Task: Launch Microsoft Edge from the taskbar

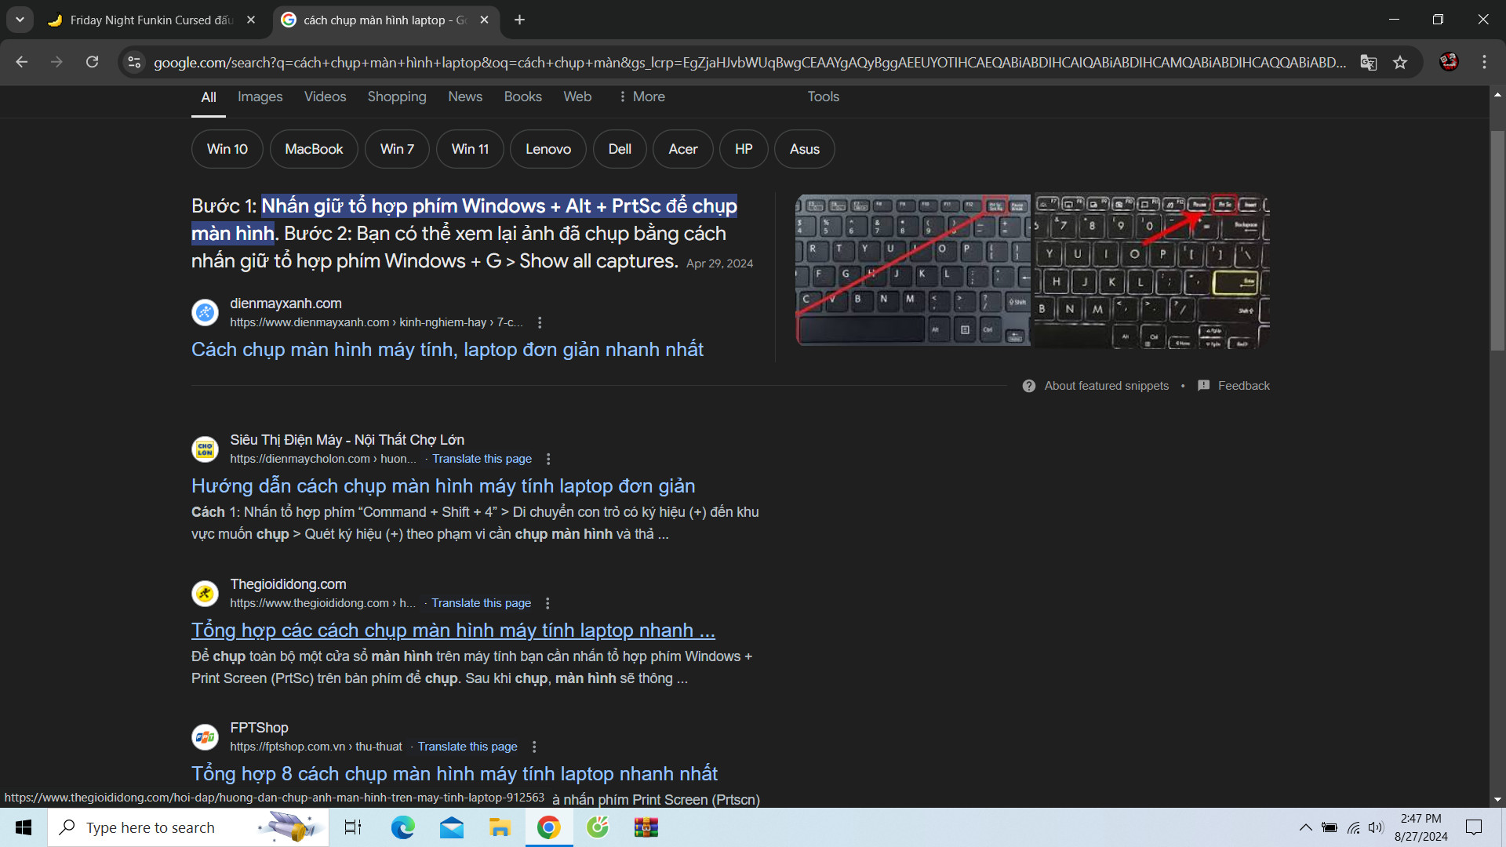Action: coord(403,827)
